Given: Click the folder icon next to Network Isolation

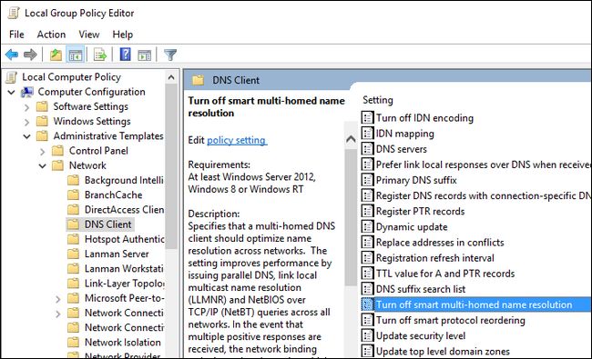Looking at the screenshot, I should (x=73, y=342).
